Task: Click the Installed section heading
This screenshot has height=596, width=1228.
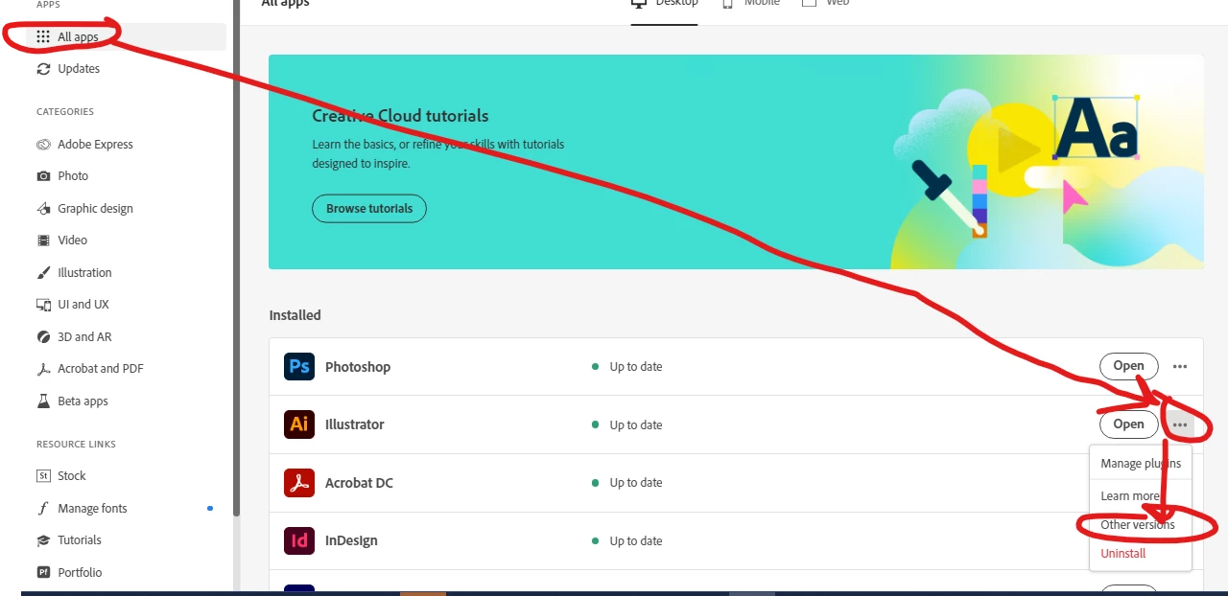Action: [295, 315]
